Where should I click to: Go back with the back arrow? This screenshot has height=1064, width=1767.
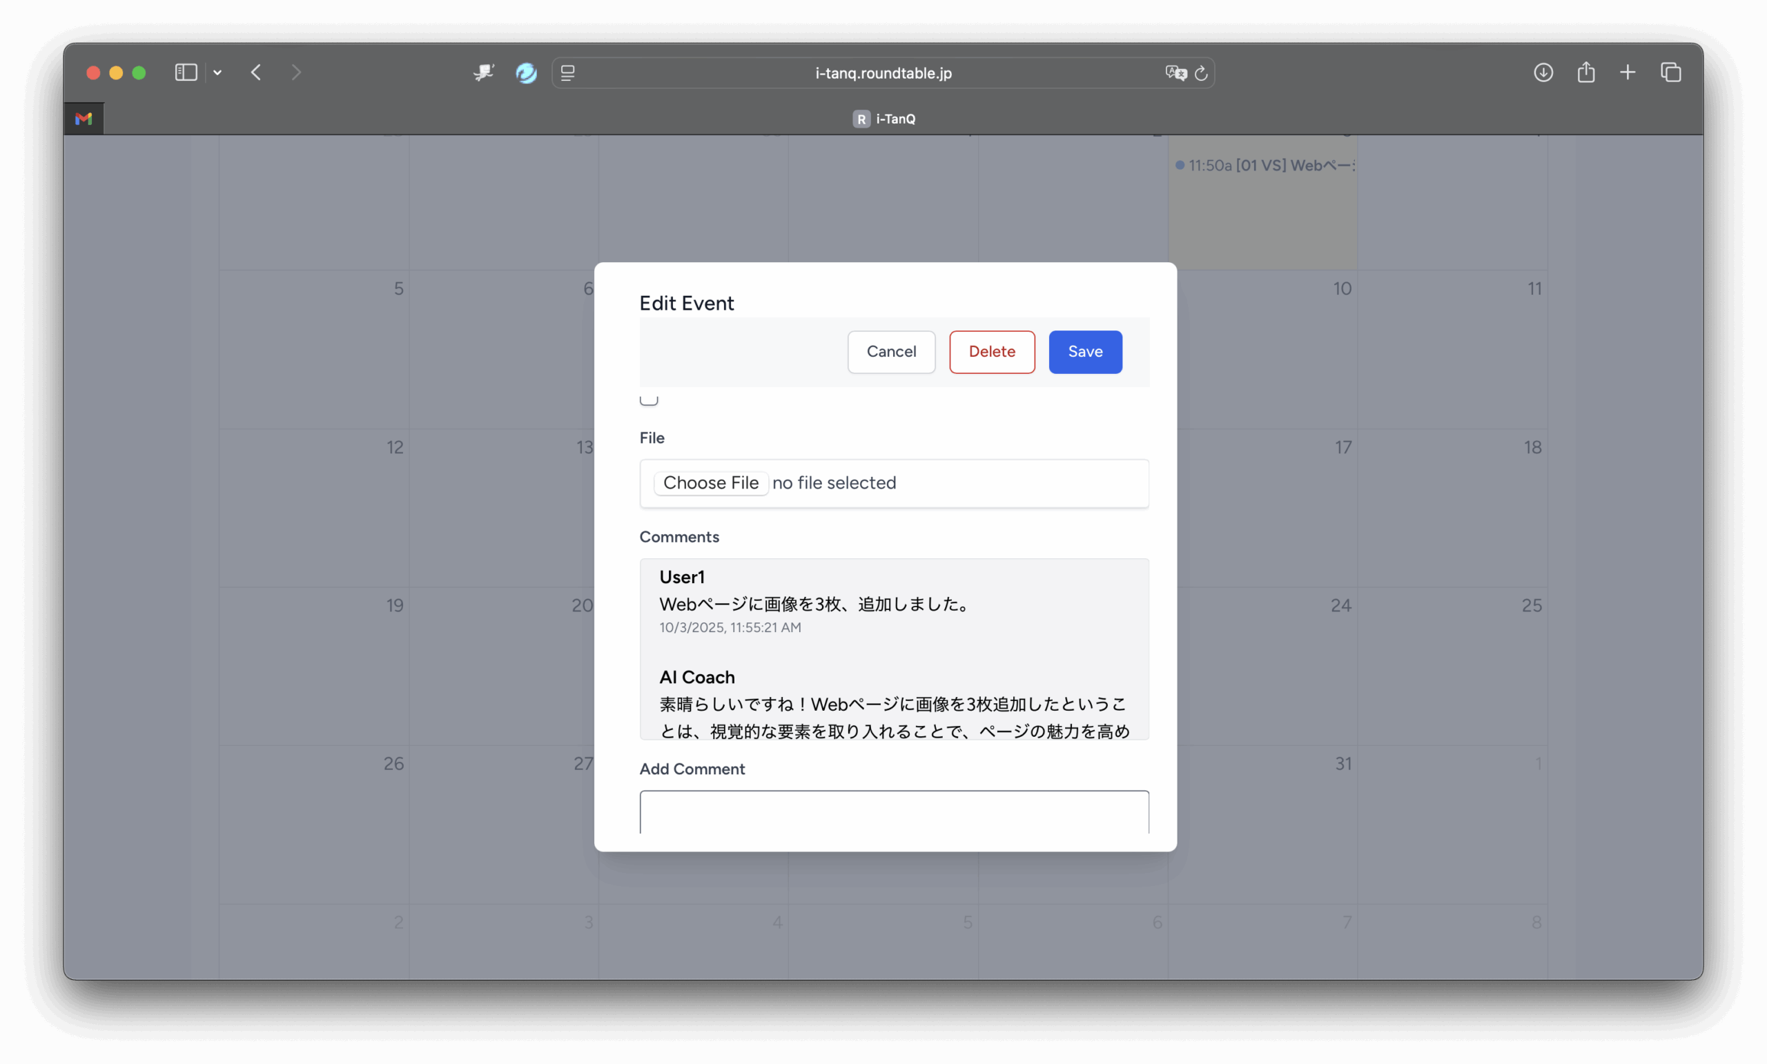[256, 72]
